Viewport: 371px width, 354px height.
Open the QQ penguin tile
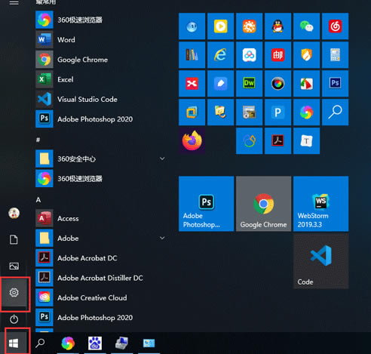coord(277,26)
